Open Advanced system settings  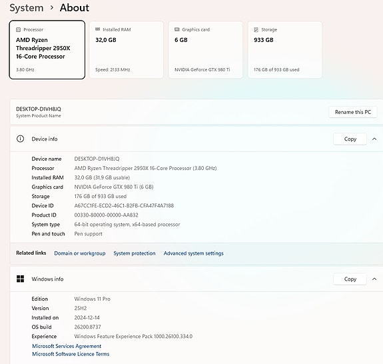[x=193, y=253]
